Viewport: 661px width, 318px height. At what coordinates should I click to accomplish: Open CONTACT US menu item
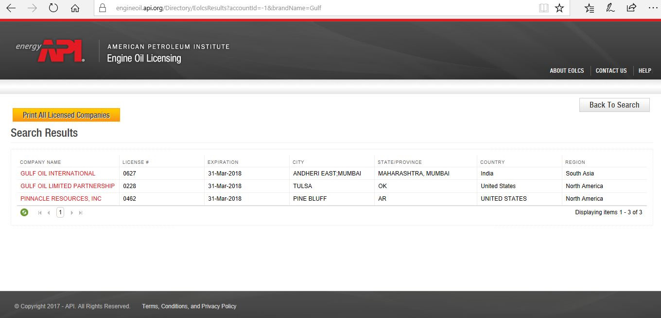611,71
